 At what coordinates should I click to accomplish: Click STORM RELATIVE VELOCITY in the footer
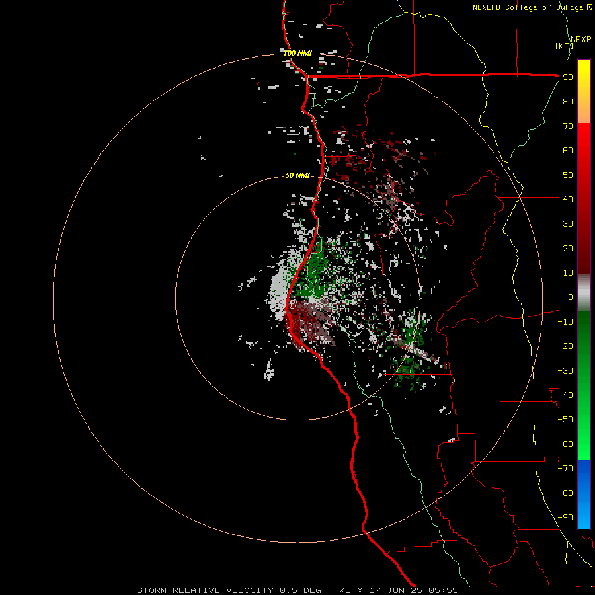point(205,590)
